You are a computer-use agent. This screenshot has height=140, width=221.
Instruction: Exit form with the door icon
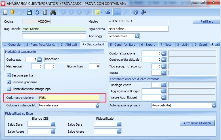pos(144,12)
